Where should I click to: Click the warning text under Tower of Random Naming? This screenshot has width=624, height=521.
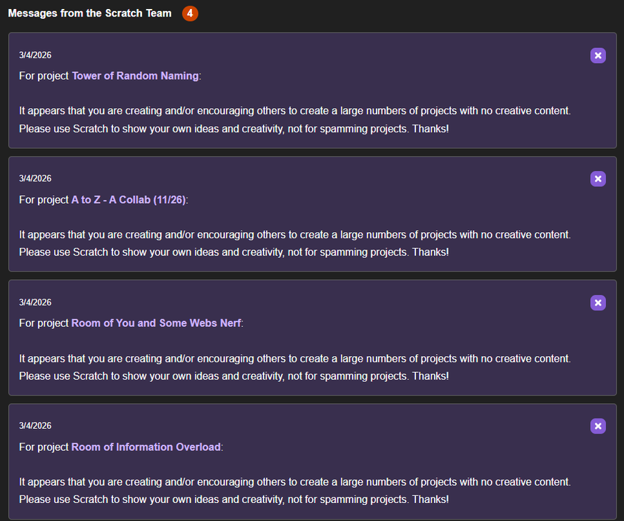[295, 119]
